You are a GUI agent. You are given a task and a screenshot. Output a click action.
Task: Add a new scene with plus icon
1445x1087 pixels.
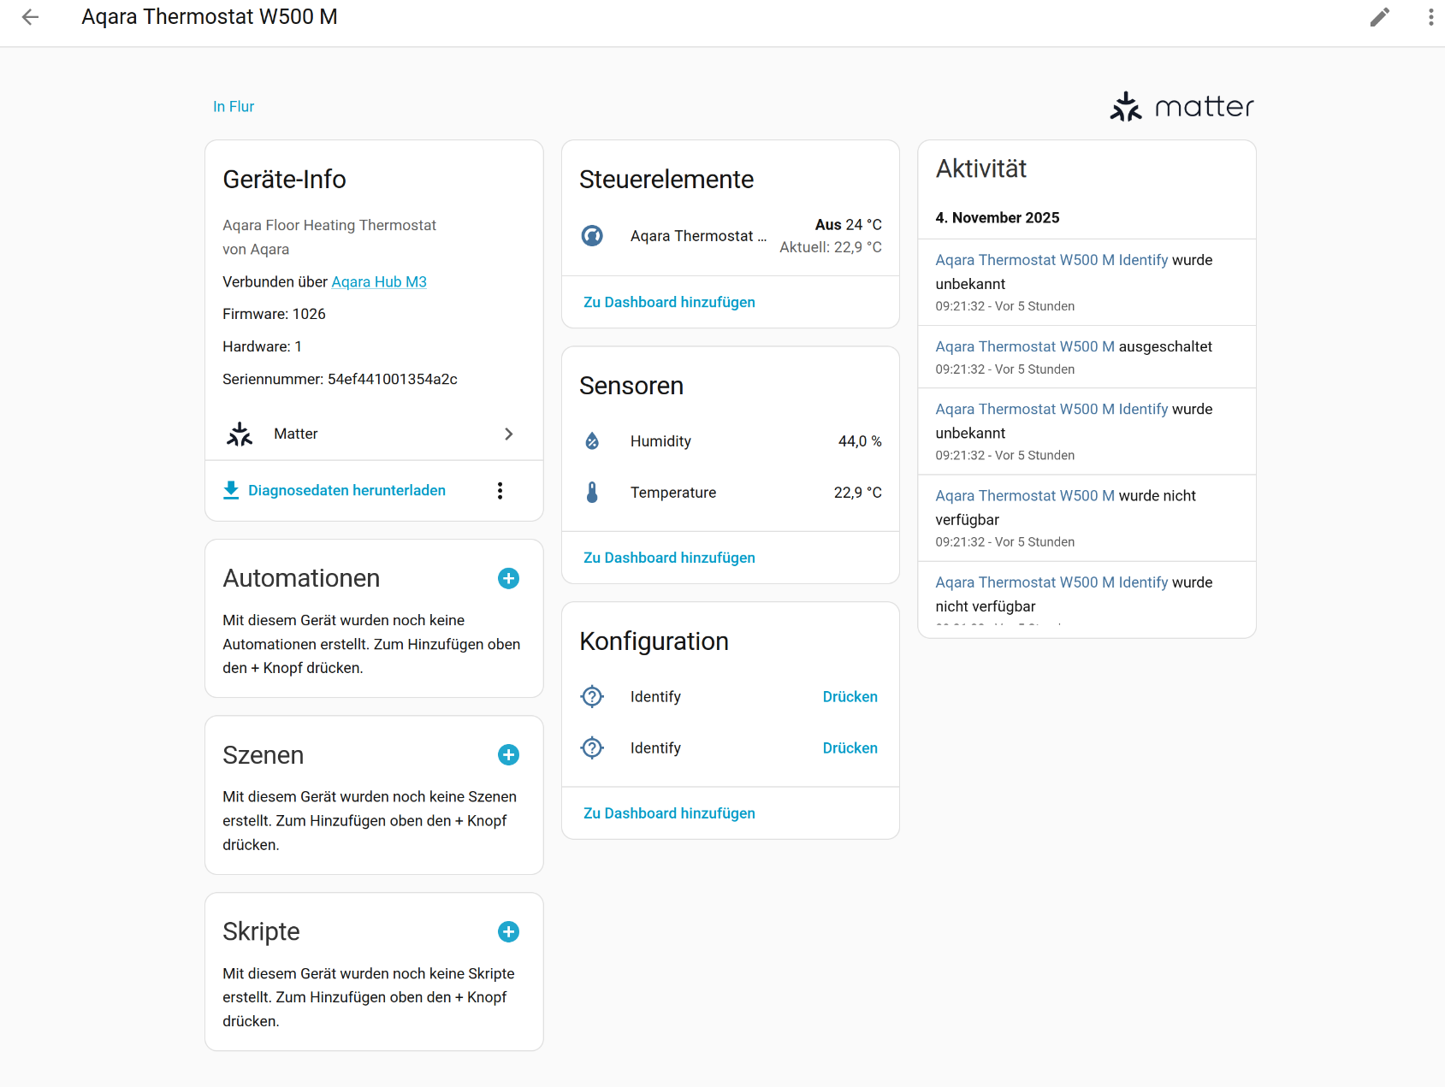pos(508,755)
